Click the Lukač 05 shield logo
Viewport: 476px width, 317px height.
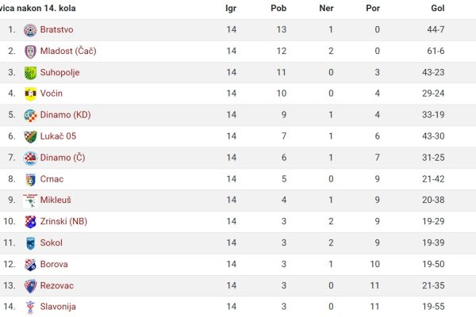click(30, 136)
